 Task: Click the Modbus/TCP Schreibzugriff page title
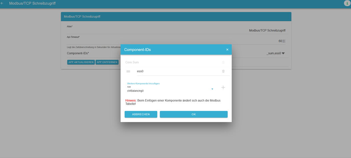click(32, 4)
